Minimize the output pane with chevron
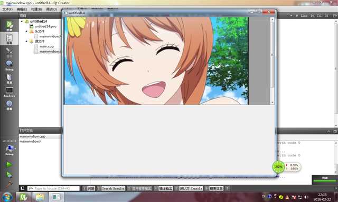 click(328, 131)
